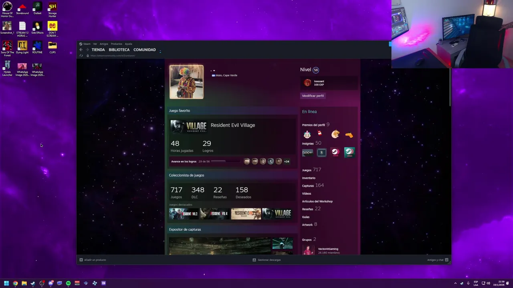This screenshot has height=288, width=513.
Task: Expand the profile name dropdown arrow
Action: click(214, 71)
